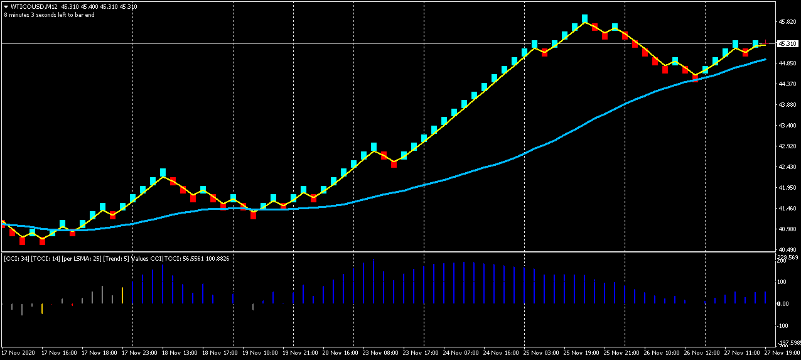Click the 27 Nov 19:00 time label
801x360 pixels.
click(x=781, y=353)
